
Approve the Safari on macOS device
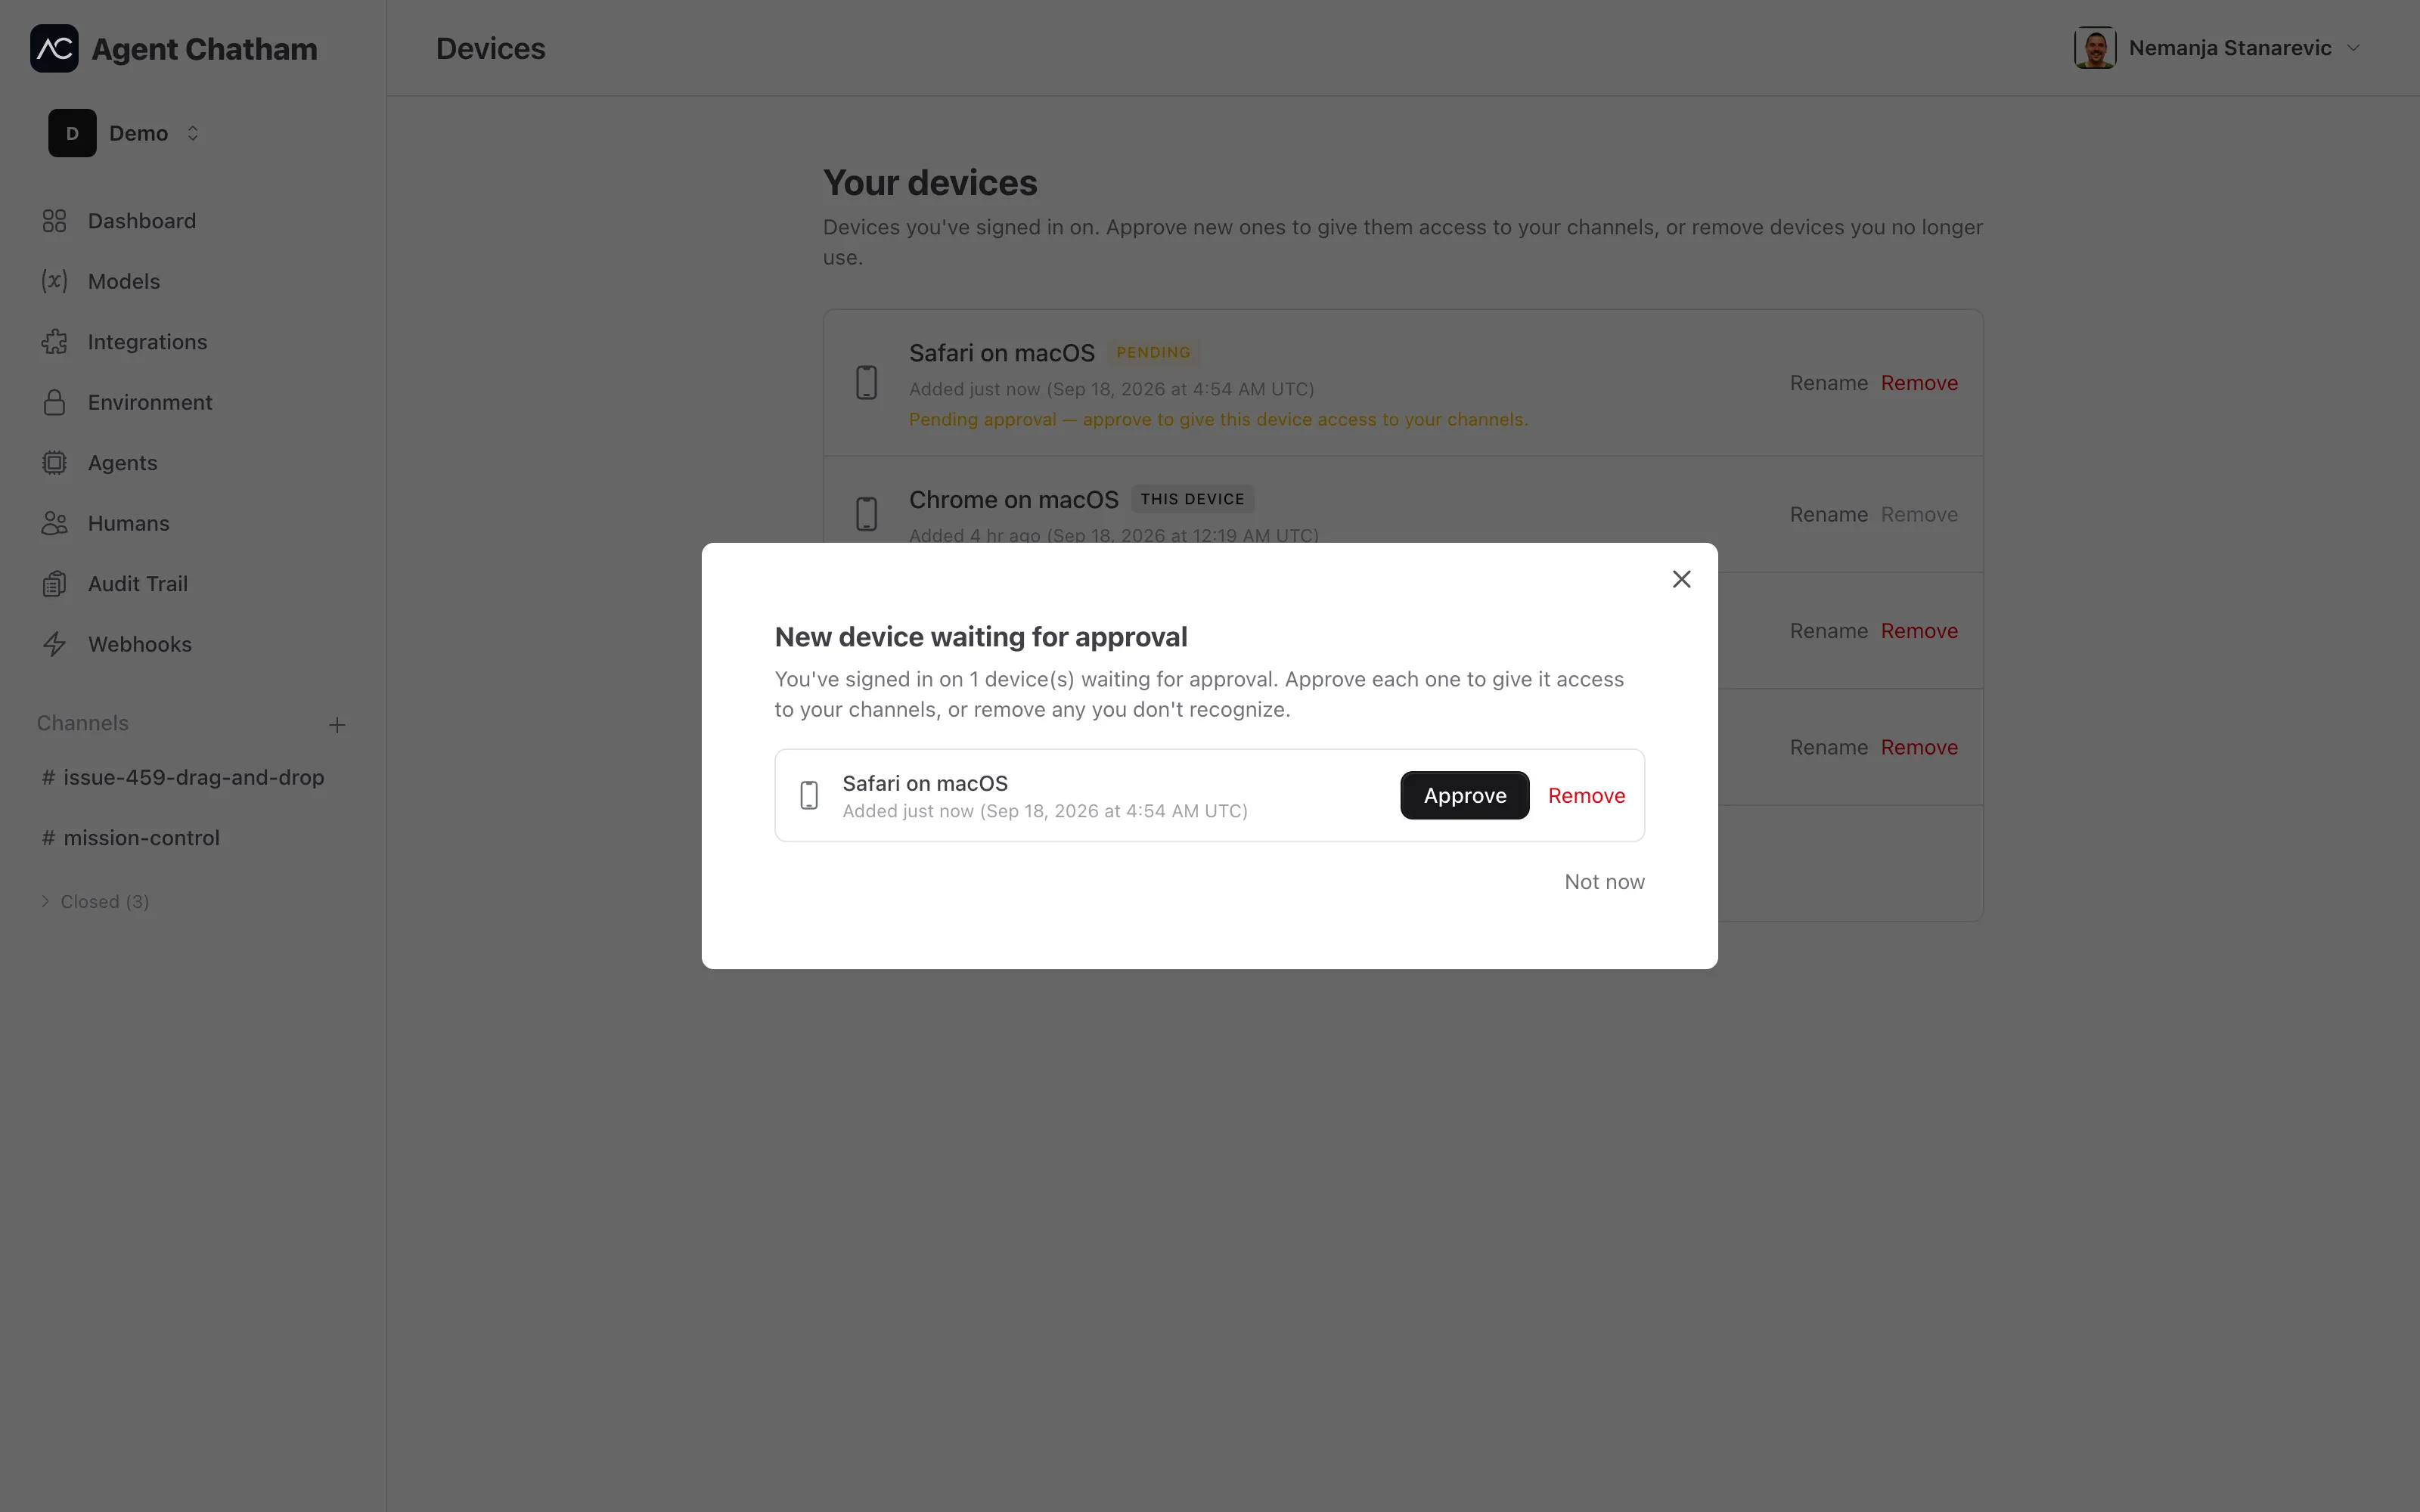click(1464, 795)
